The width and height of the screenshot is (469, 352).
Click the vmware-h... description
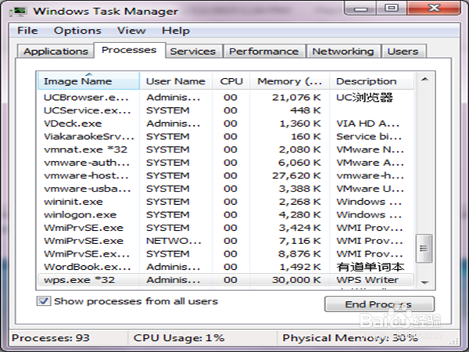coord(370,175)
